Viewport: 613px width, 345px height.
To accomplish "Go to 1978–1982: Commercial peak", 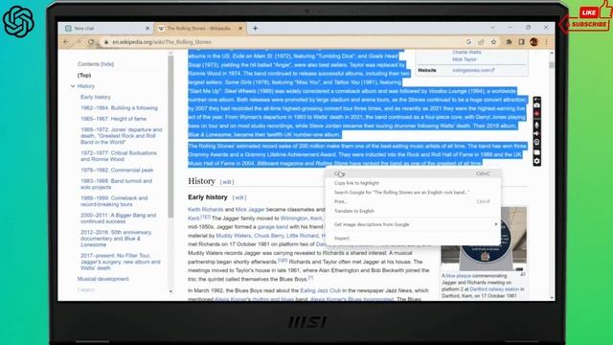I will [117, 171].
